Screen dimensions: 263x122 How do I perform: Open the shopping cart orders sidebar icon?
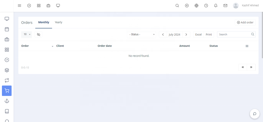7,91
